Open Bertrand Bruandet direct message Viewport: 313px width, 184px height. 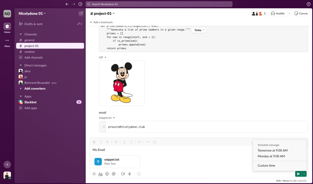click(50, 83)
